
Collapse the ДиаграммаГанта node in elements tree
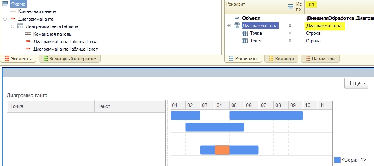5,19
